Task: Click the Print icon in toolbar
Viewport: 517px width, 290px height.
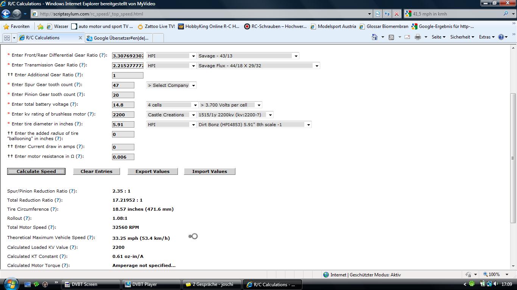Action: pyautogui.click(x=417, y=37)
